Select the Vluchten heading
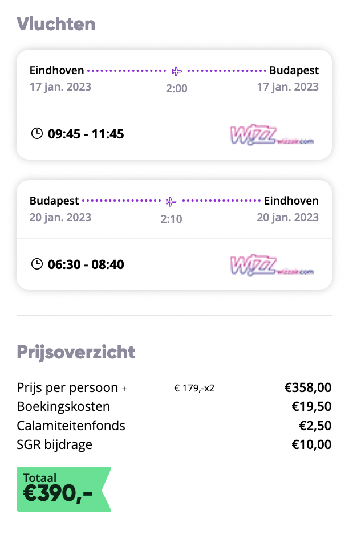This screenshot has width=357, height=547. 56,24
